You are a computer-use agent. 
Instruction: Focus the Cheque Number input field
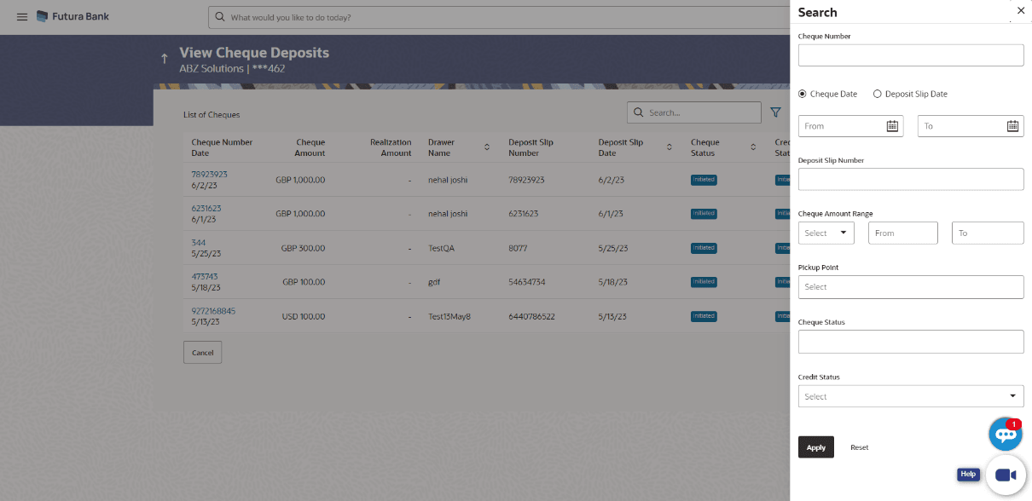tap(911, 55)
